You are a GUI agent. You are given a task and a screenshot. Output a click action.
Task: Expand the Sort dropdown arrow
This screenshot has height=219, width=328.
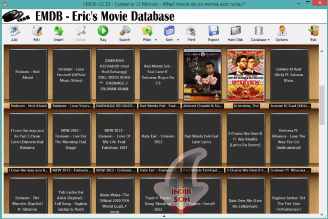[178, 40]
